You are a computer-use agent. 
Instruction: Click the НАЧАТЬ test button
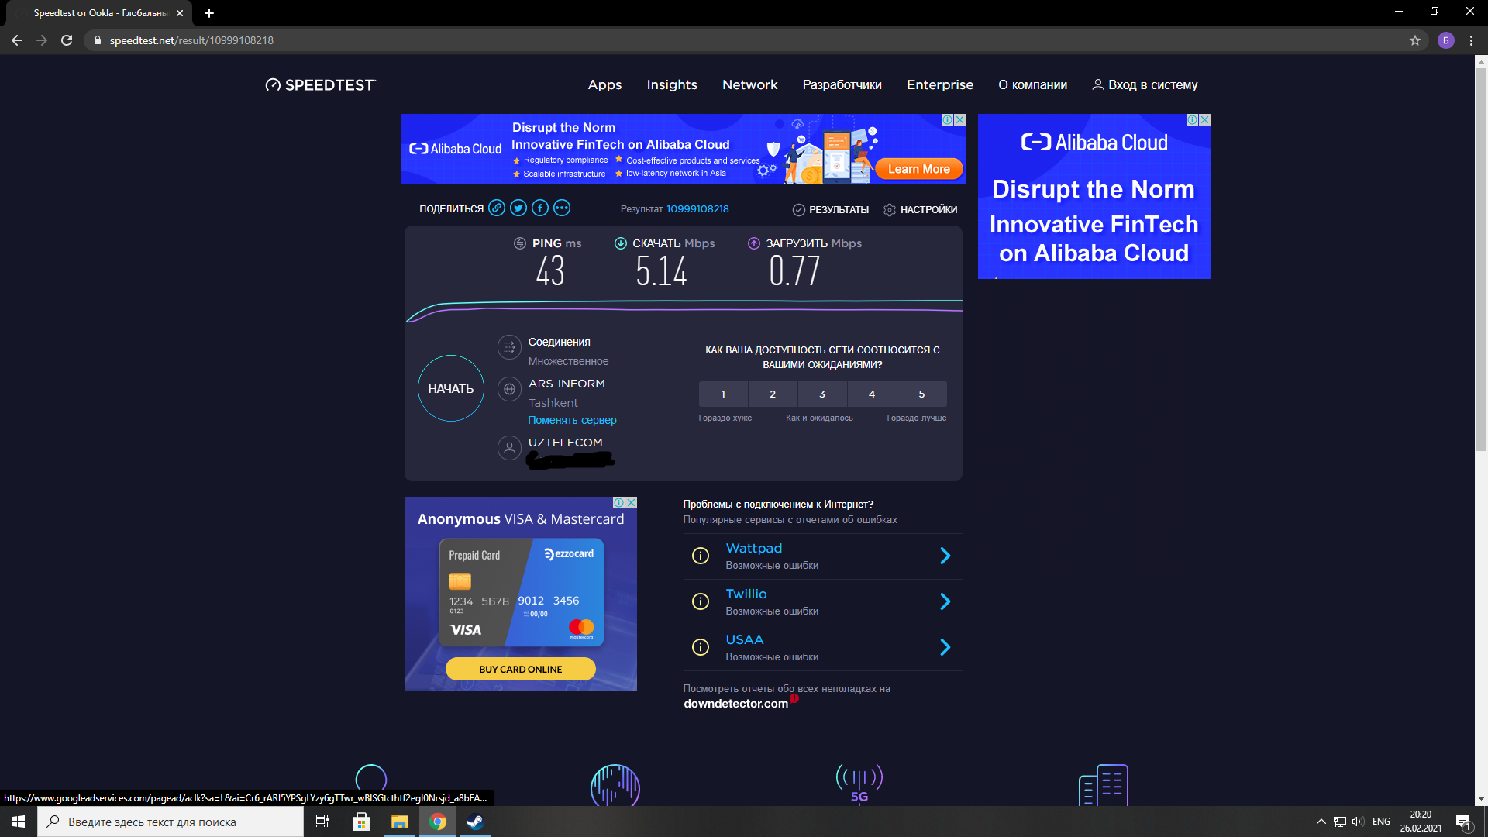point(451,388)
